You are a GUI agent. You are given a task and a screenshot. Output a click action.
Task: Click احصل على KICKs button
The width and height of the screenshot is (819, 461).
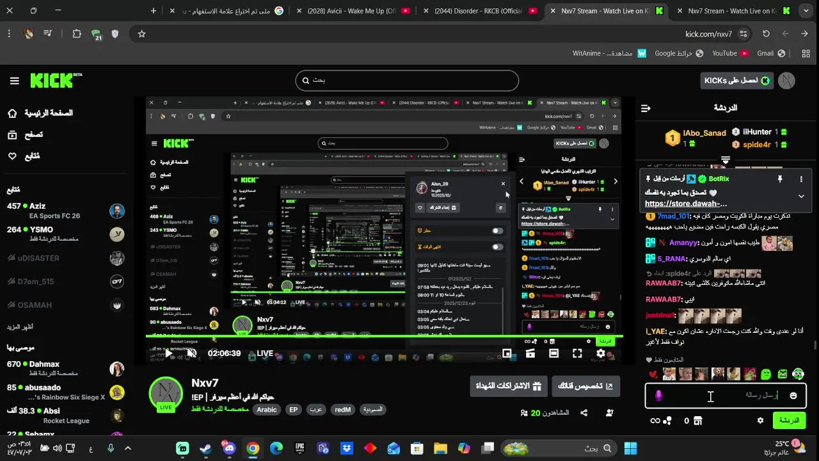click(737, 81)
